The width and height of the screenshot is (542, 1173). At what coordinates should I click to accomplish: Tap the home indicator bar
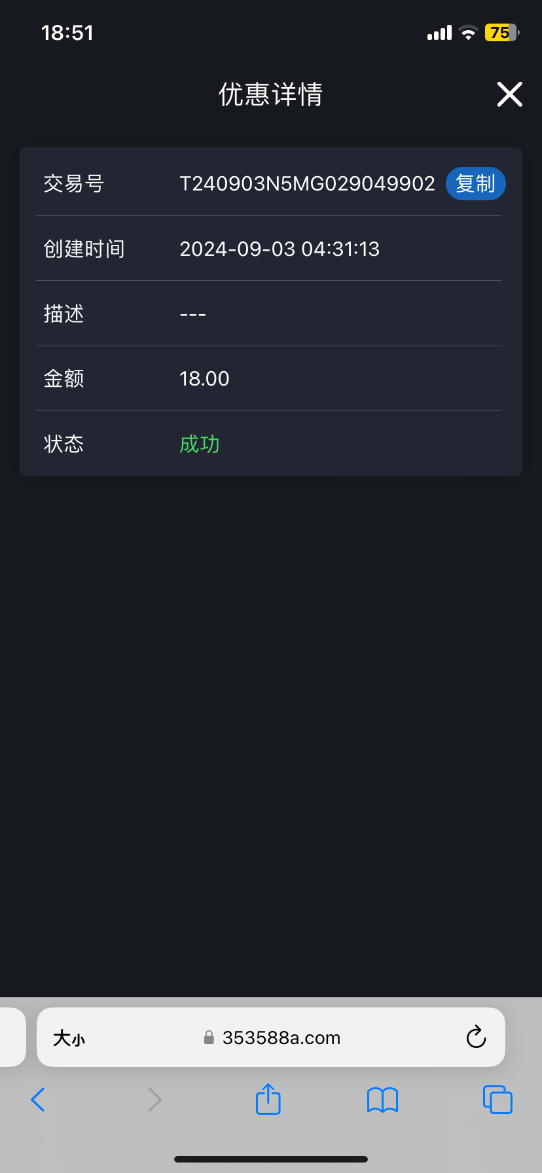click(271, 1159)
